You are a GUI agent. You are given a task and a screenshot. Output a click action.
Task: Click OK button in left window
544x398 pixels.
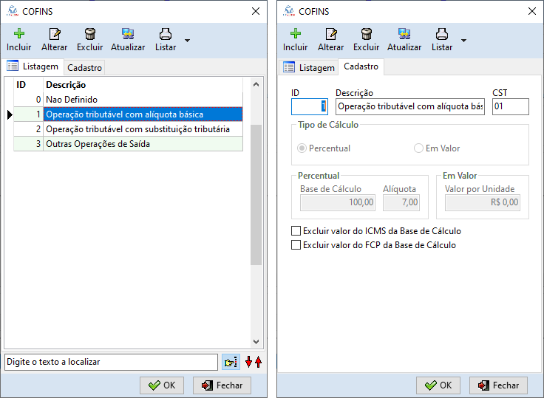(162, 385)
